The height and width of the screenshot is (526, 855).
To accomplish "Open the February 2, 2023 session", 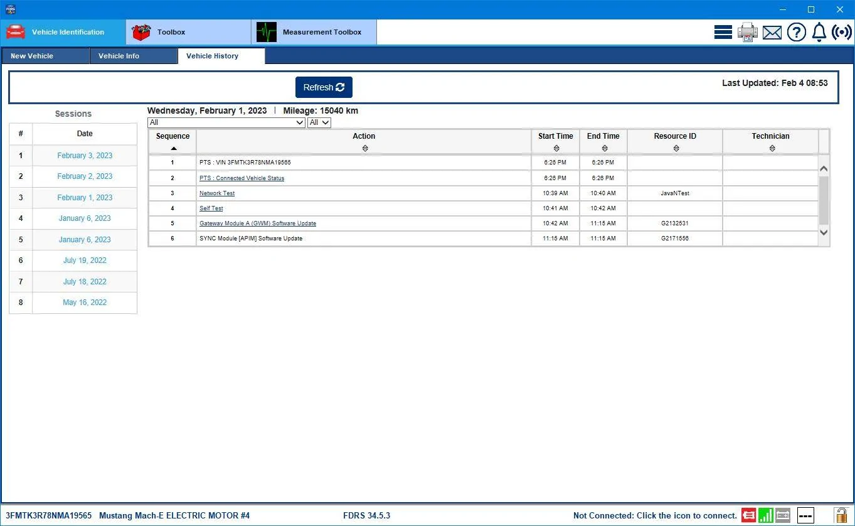I will (x=85, y=176).
